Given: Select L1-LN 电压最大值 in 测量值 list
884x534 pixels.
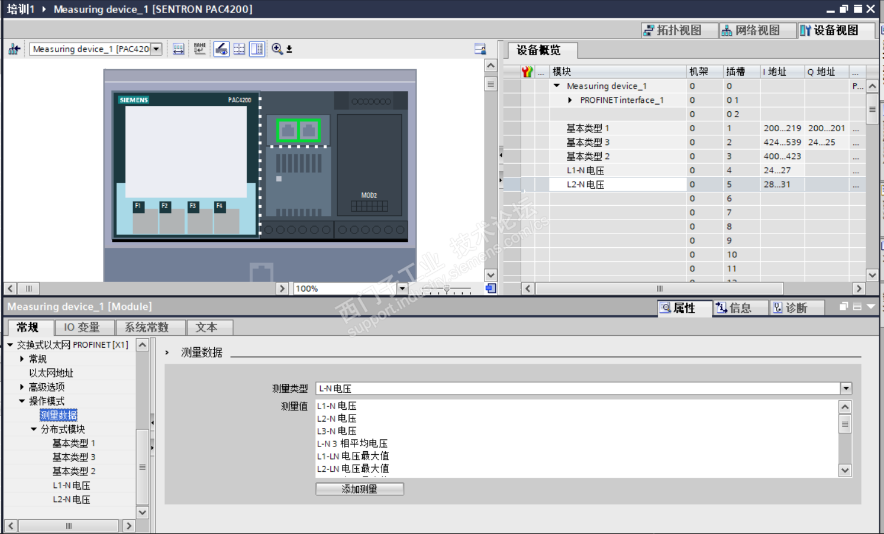Looking at the screenshot, I should (x=353, y=456).
